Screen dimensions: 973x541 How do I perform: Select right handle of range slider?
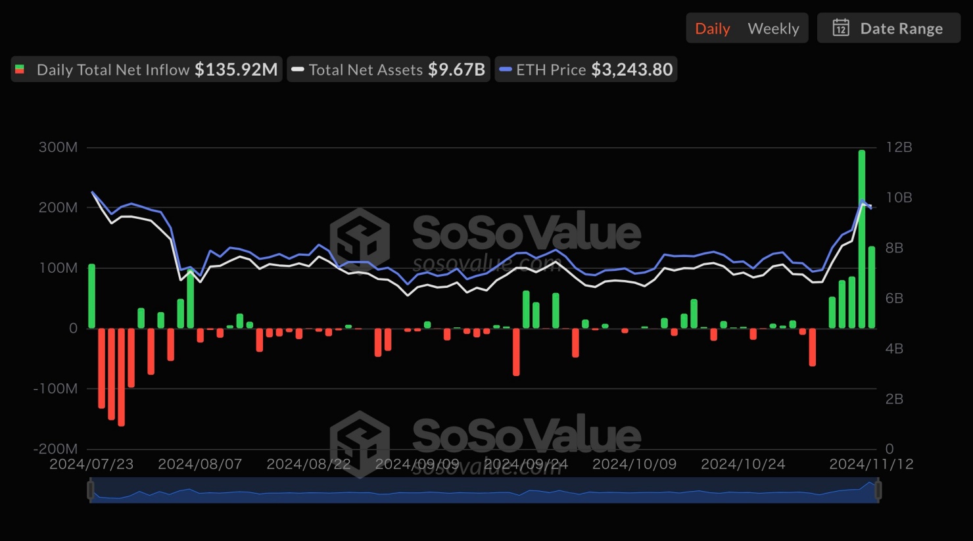pyautogui.click(x=878, y=490)
